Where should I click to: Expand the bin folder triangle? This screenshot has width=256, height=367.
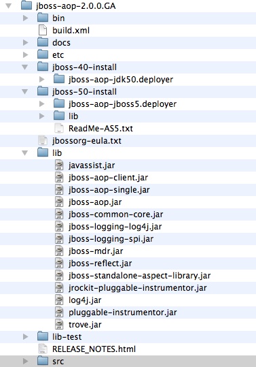pyautogui.click(x=25, y=18)
